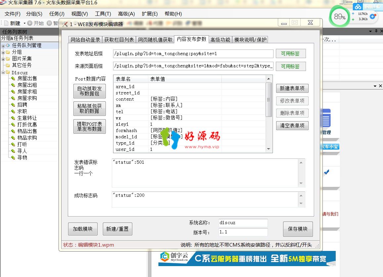Open the 工具(T) menu
The image size is (383, 277).
click(x=103, y=14)
